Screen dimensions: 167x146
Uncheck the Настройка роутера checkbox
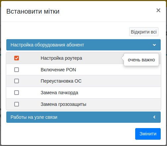click(x=17, y=58)
